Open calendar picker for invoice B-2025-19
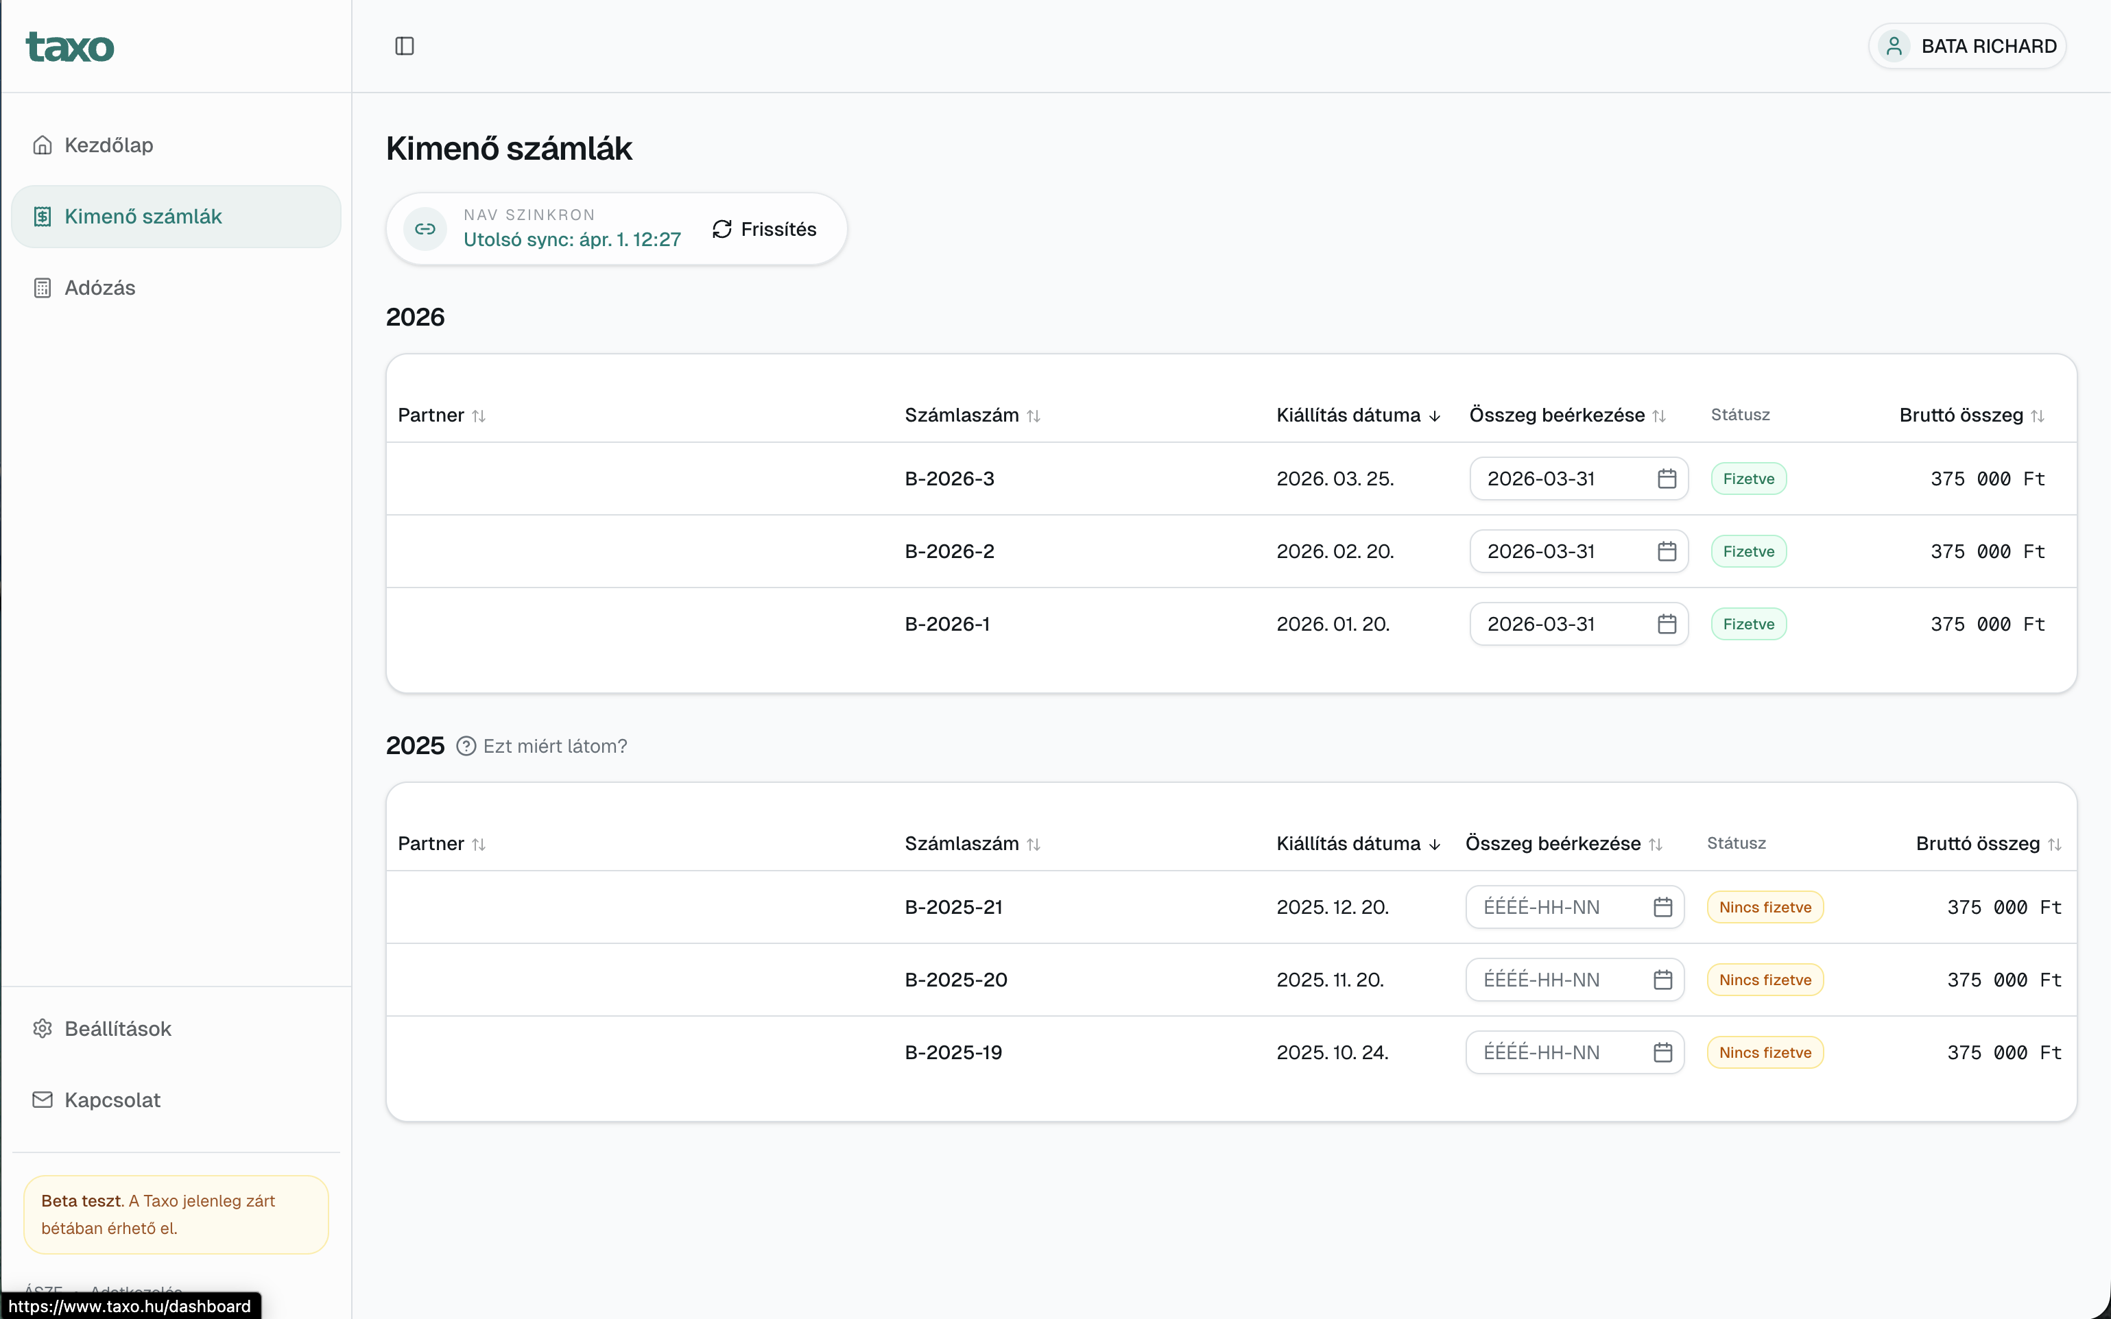The image size is (2111, 1319). (1662, 1053)
